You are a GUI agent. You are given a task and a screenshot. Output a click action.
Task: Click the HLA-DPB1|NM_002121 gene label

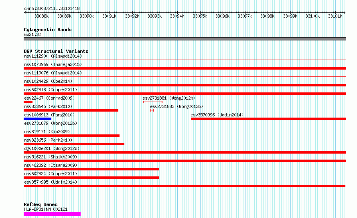[x=46, y=209]
